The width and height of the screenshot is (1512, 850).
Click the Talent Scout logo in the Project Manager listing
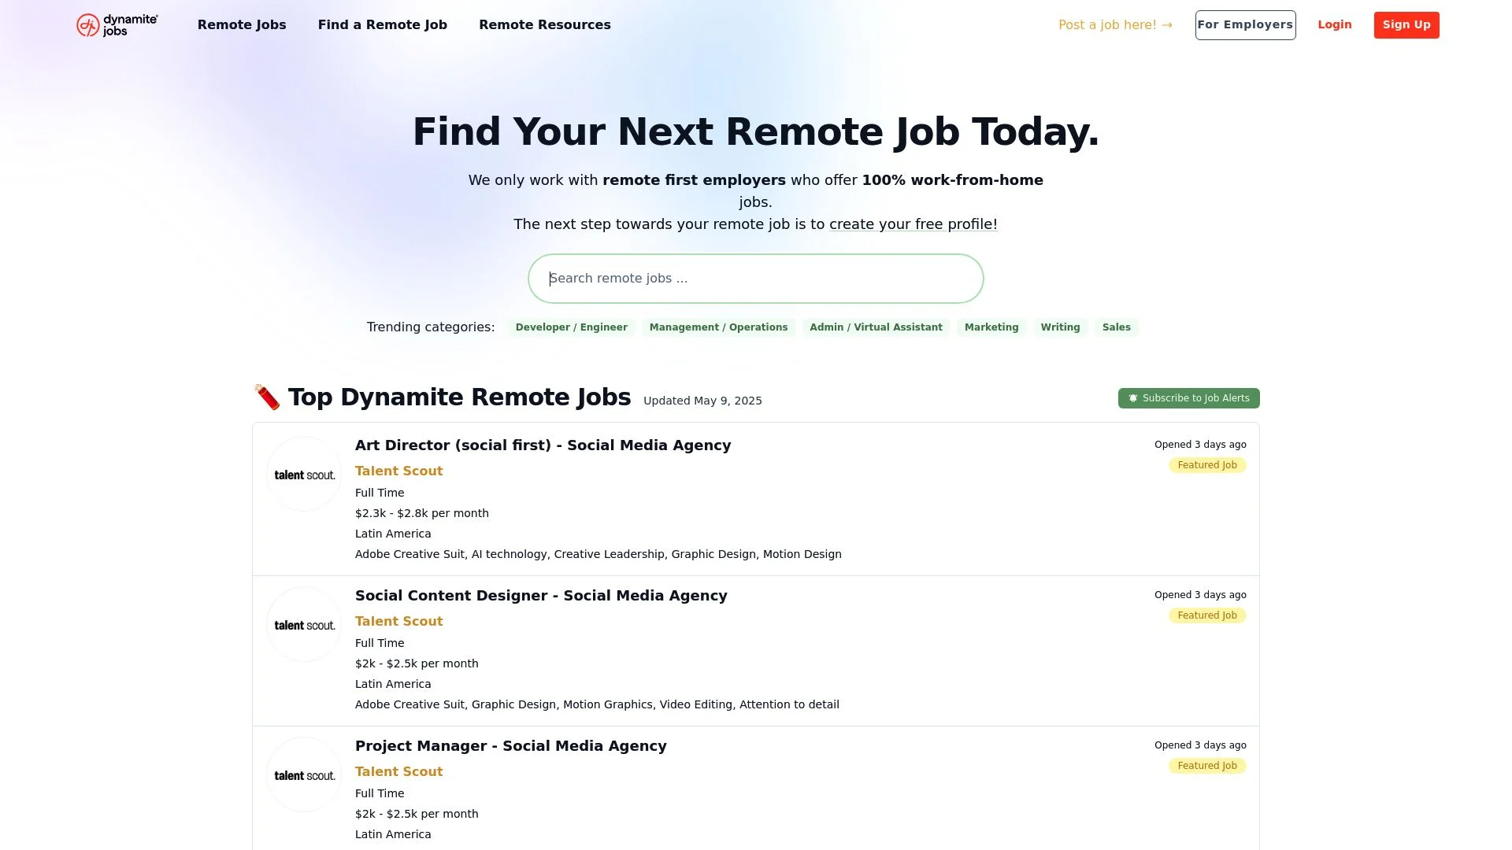pyautogui.click(x=305, y=775)
